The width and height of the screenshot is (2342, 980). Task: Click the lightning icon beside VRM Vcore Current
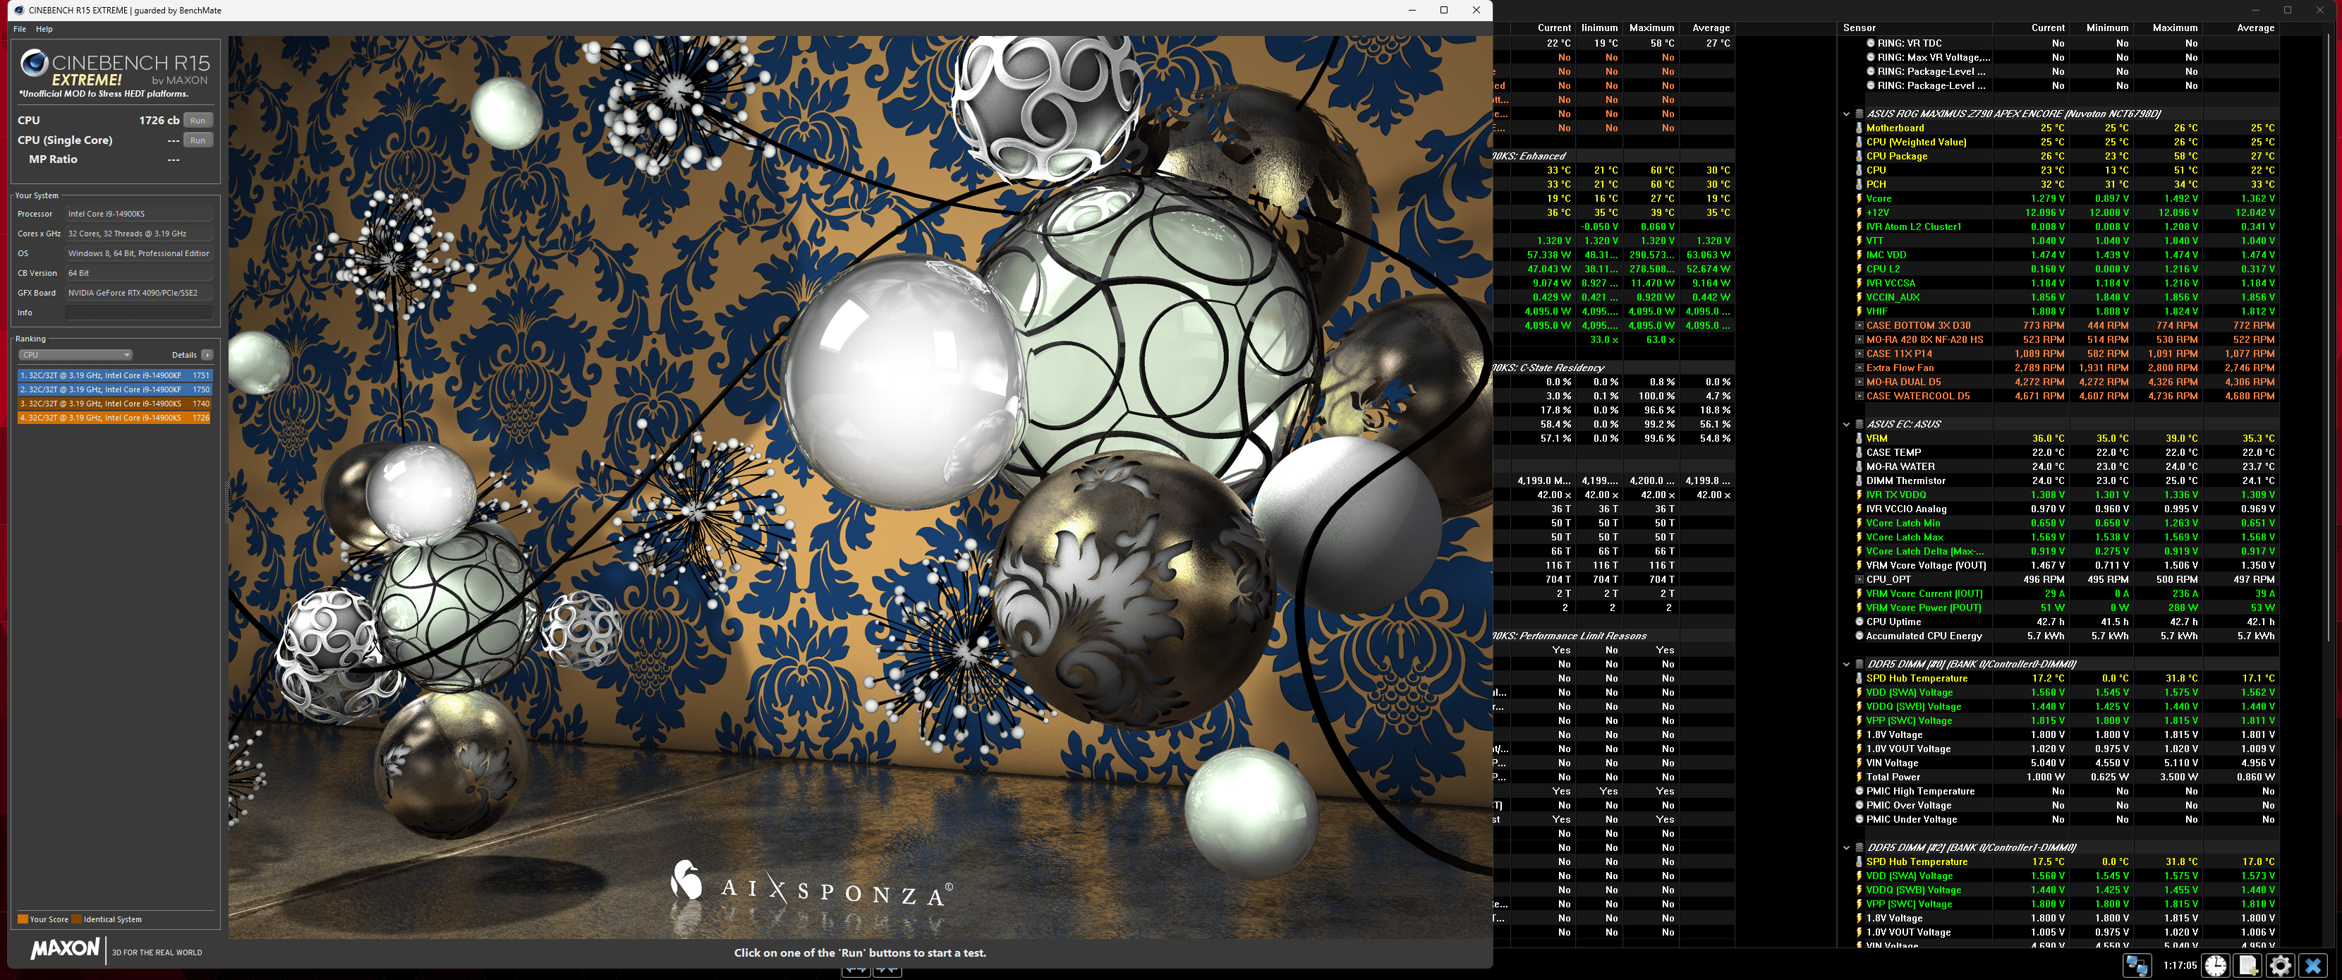click(1858, 593)
